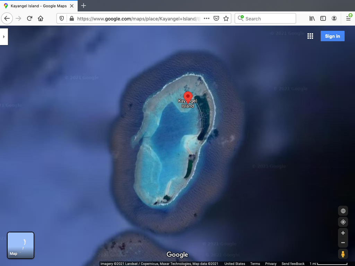
Task: Open the Google apps grid
Action: 310,36
